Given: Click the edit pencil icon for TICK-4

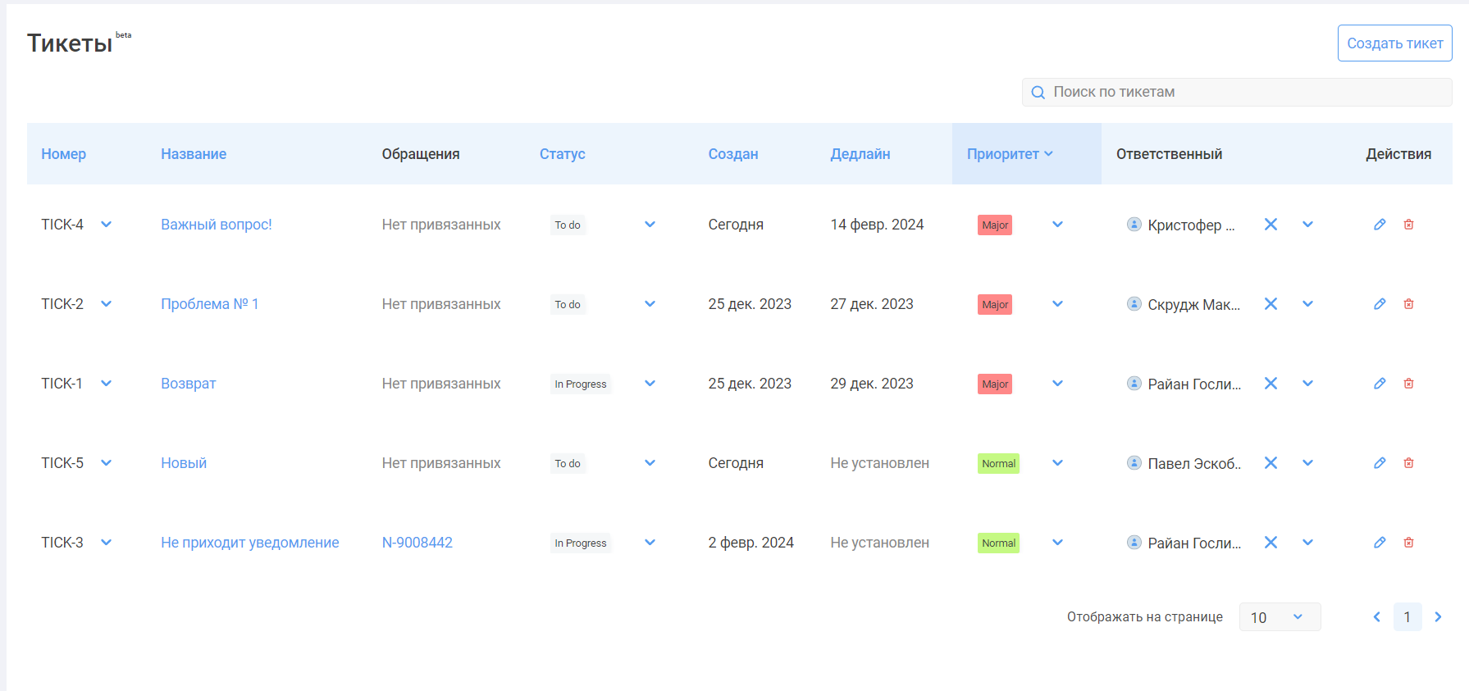Looking at the screenshot, I should pos(1380,225).
